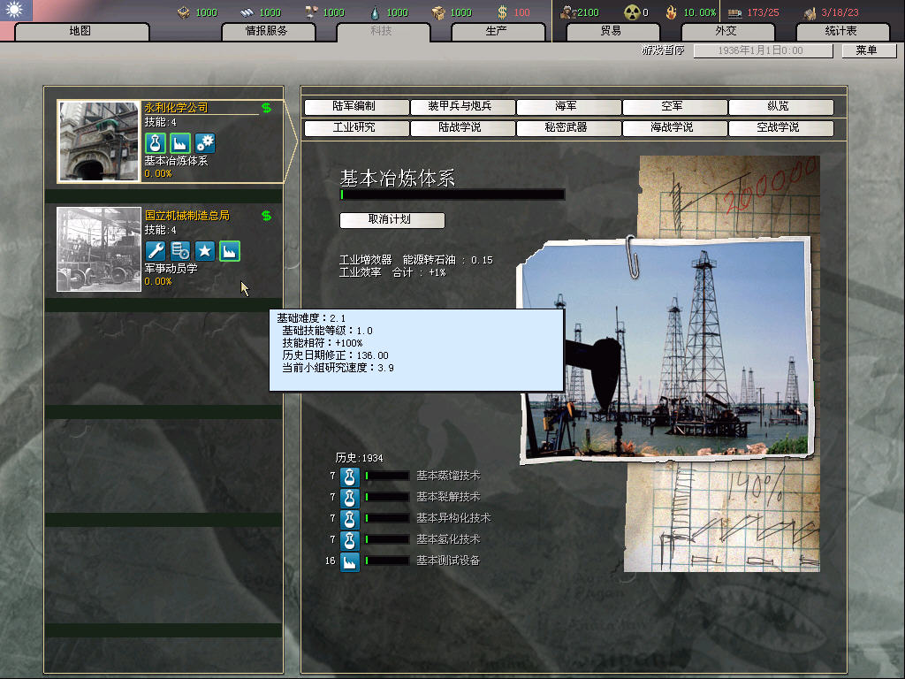The width and height of the screenshot is (905, 679).
Task: Open the 地图 tab
Action: (x=80, y=31)
